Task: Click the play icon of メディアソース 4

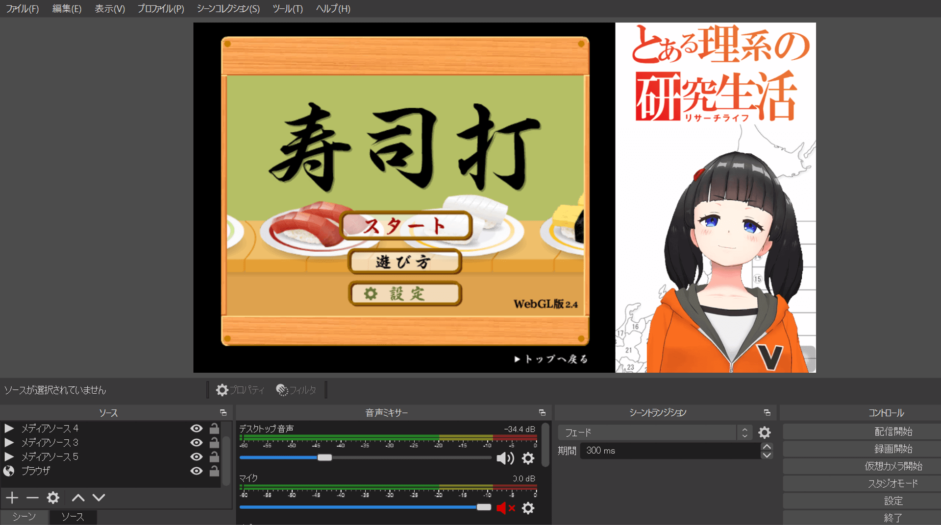Action: click(x=9, y=429)
